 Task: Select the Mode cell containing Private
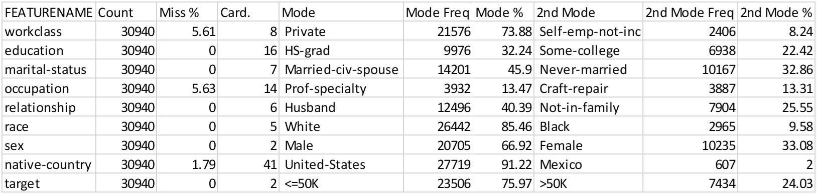[x=341, y=31]
